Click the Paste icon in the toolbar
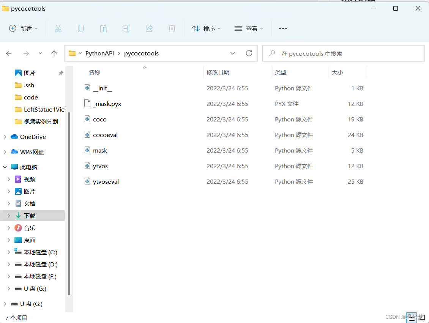 [104, 28]
